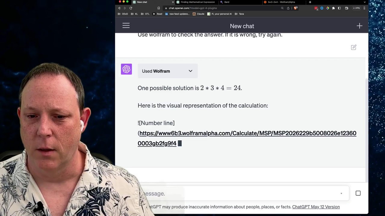The height and width of the screenshot is (216, 385).
Task: Open the browser main menu icon
Action: click(364, 8)
